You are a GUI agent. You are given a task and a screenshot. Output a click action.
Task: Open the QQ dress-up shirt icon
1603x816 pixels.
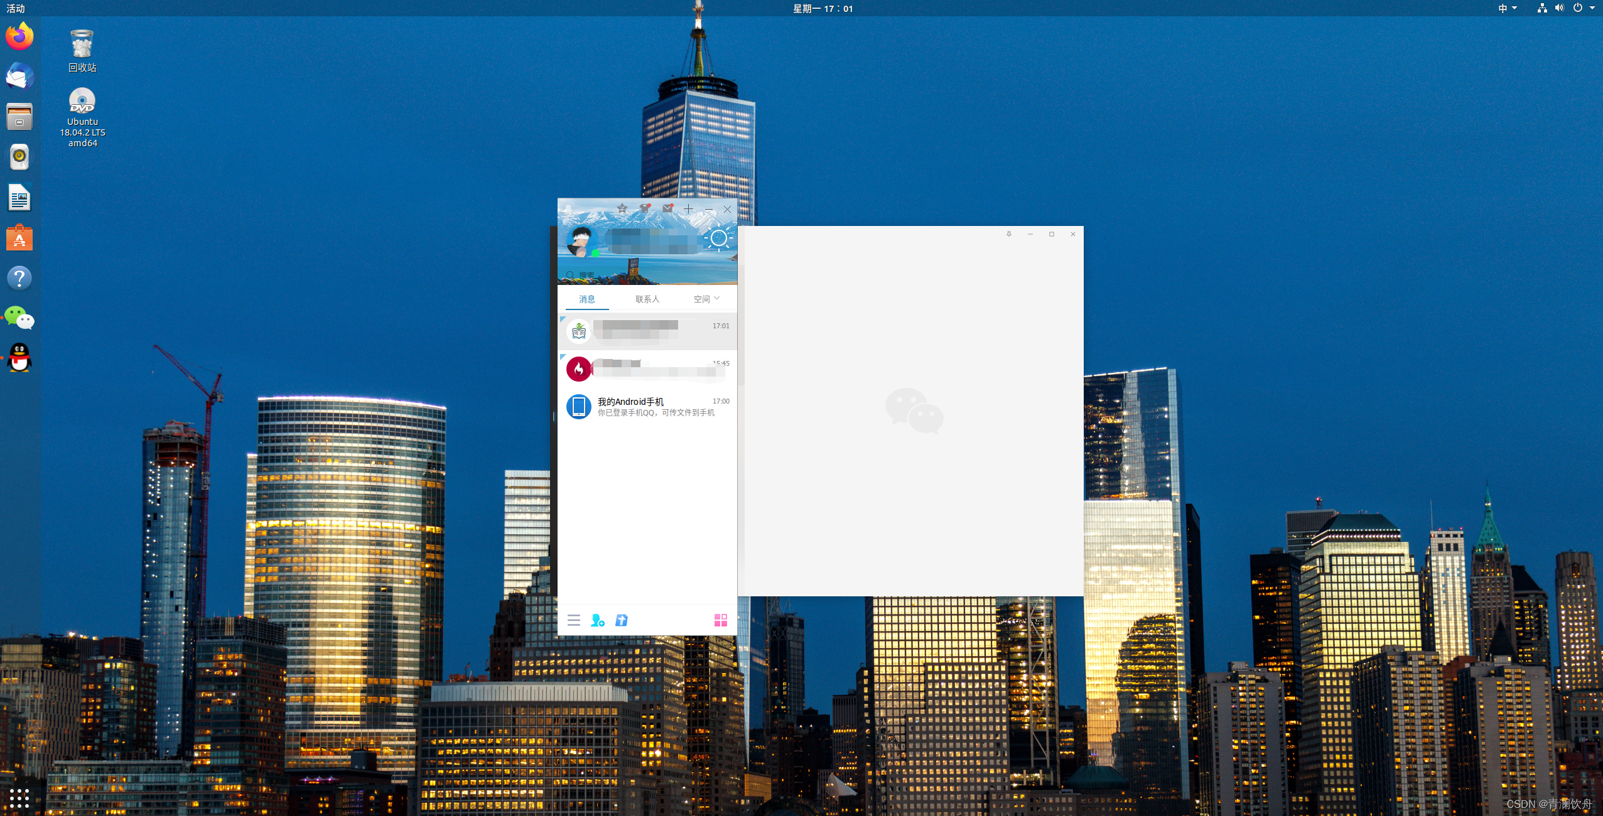(645, 209)
